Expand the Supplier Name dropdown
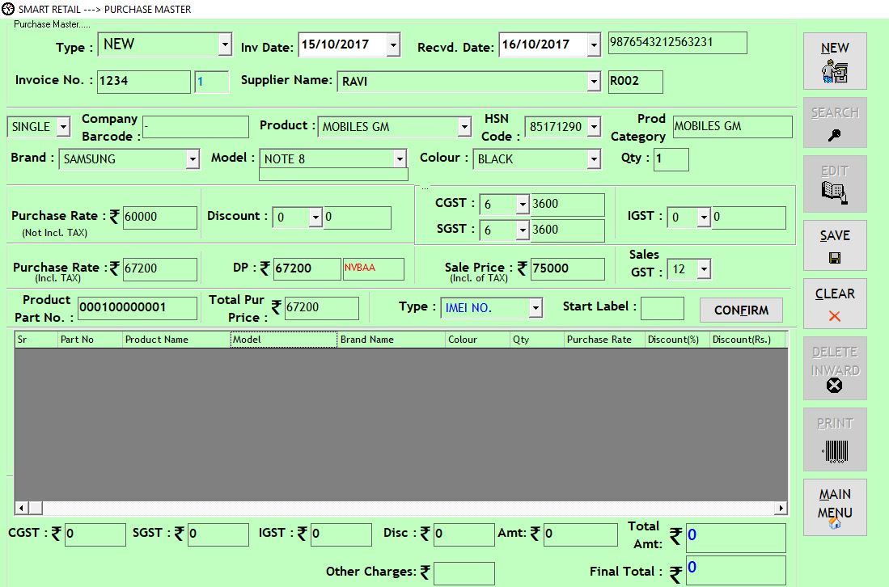The image size is (889, 587). 594,82
